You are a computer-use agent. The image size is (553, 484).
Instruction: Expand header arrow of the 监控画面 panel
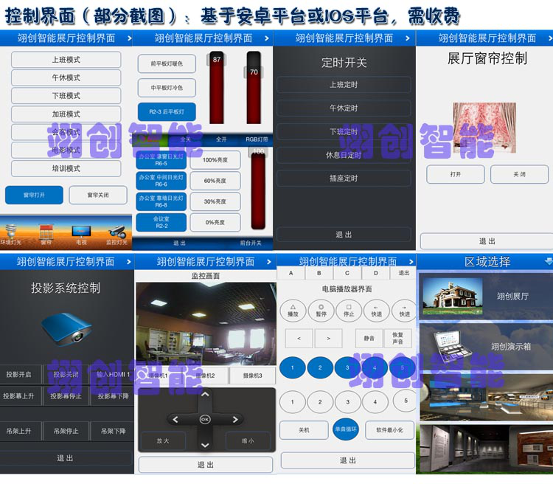tap(268, 262)
